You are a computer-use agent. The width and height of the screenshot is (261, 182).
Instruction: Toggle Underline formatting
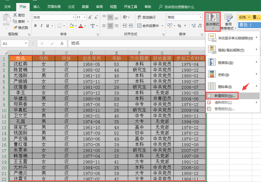(47, 26)
